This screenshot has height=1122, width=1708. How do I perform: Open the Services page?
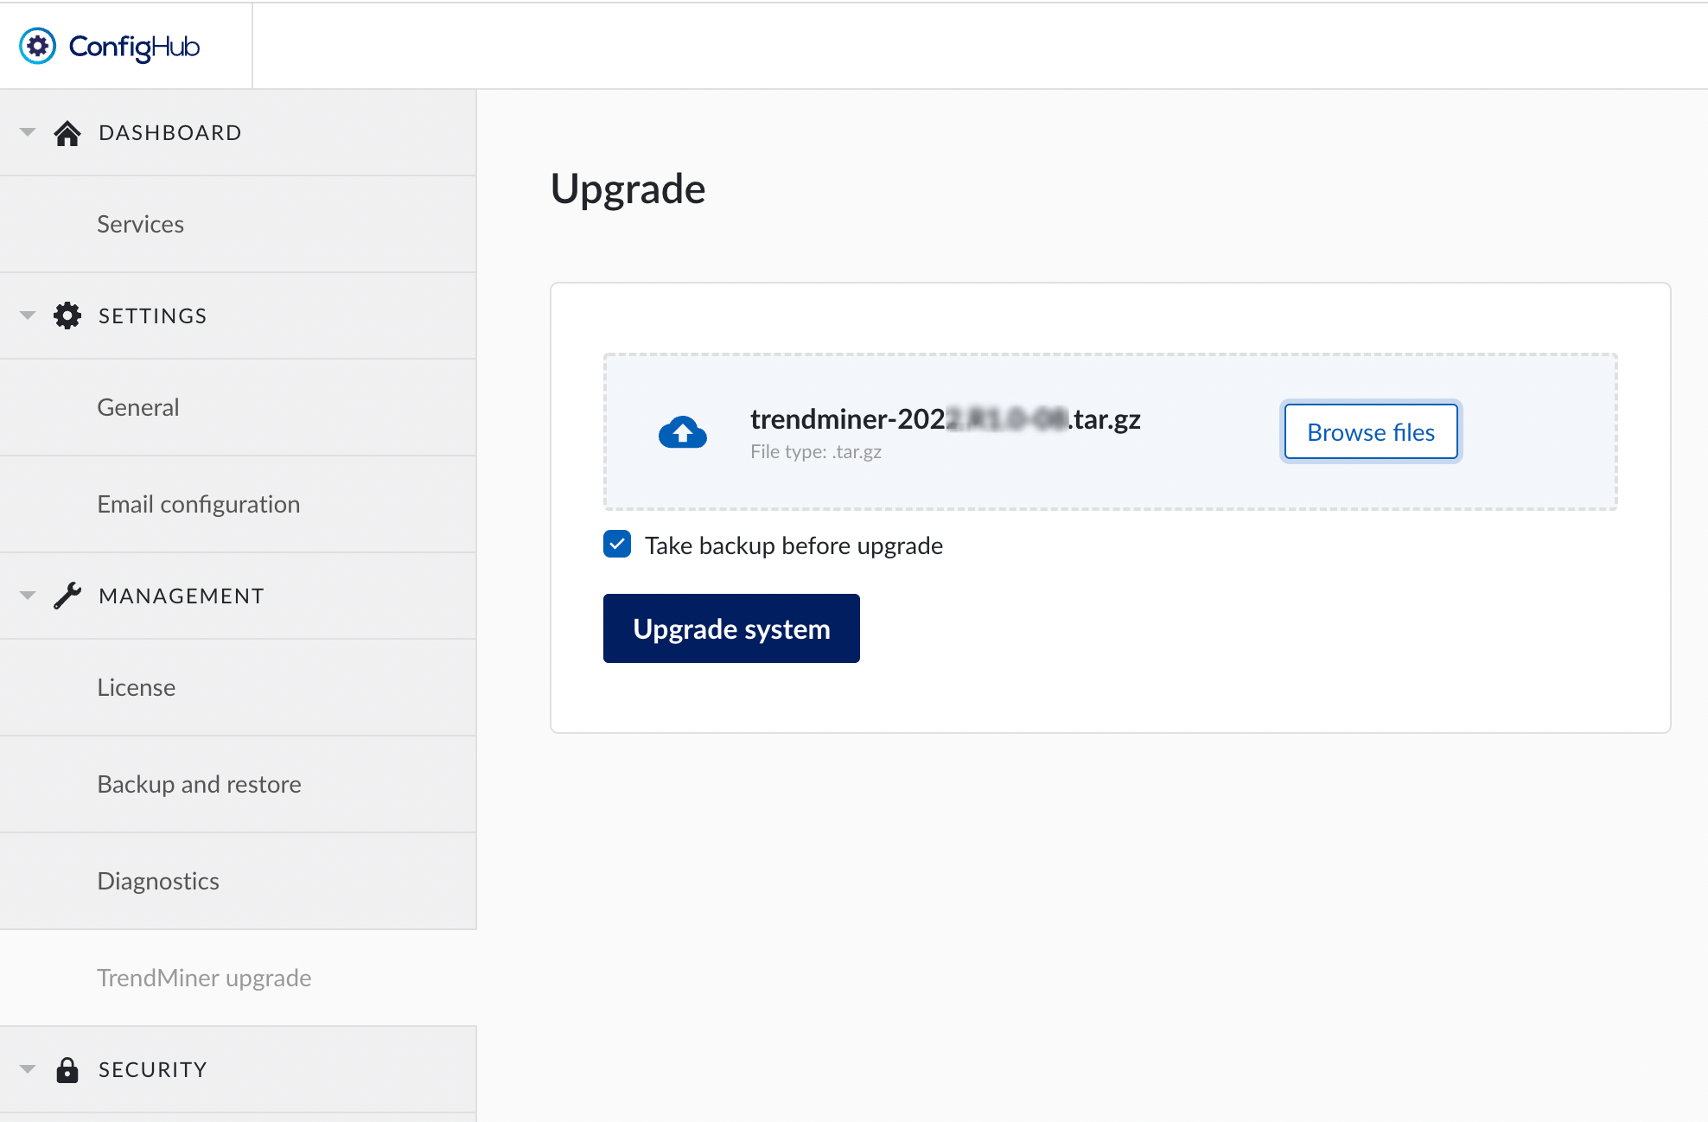tap(238, 224)
